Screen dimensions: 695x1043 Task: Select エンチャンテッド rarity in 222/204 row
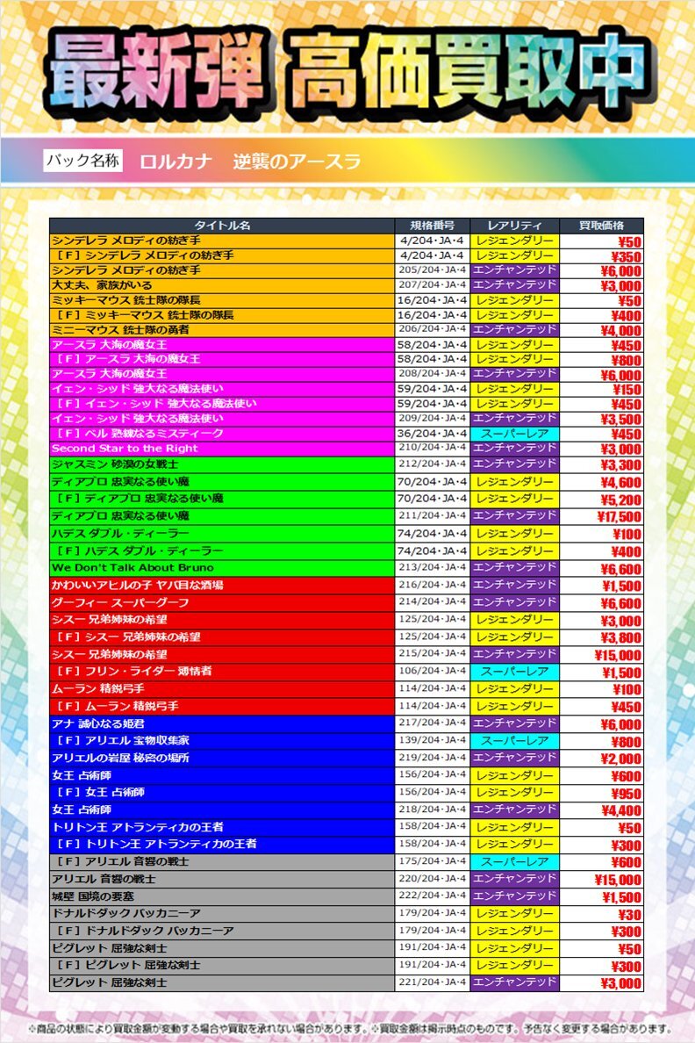pos(514,896)
